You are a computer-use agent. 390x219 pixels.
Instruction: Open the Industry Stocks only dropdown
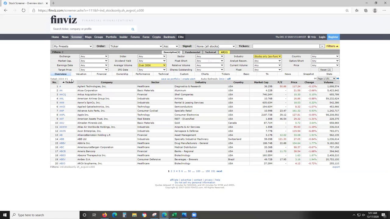pyautogui.click(x=267, y=56)
